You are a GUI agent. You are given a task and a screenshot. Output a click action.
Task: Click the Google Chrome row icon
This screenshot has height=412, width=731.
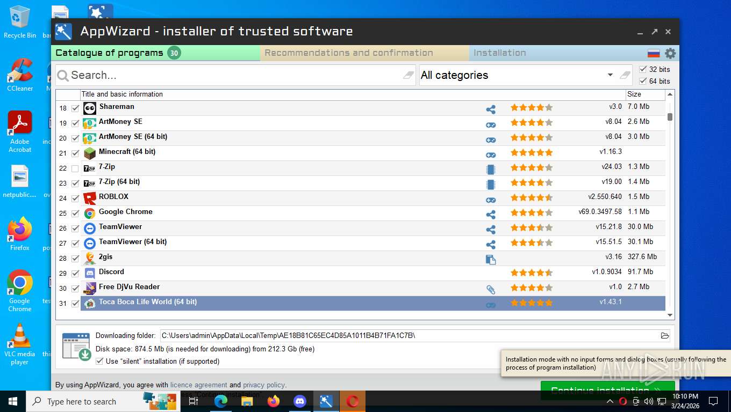coord(90,214)
